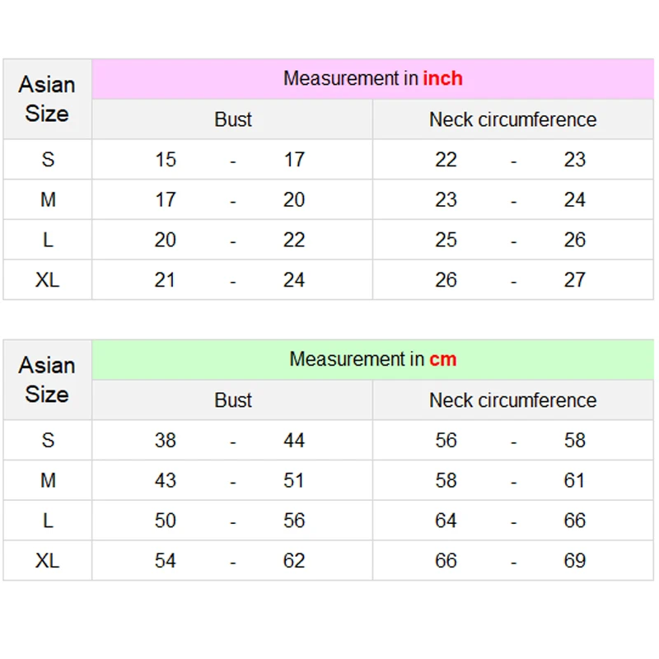The height and width of the screenshot is (659, 659).
Task: Click the Asian Size header in cm table
Action: click(x=47, y=380)
